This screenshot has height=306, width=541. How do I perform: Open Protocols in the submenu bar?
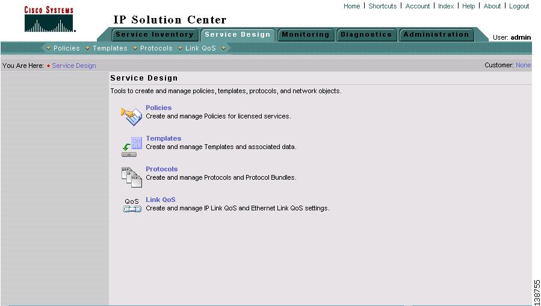coord(156,48)
